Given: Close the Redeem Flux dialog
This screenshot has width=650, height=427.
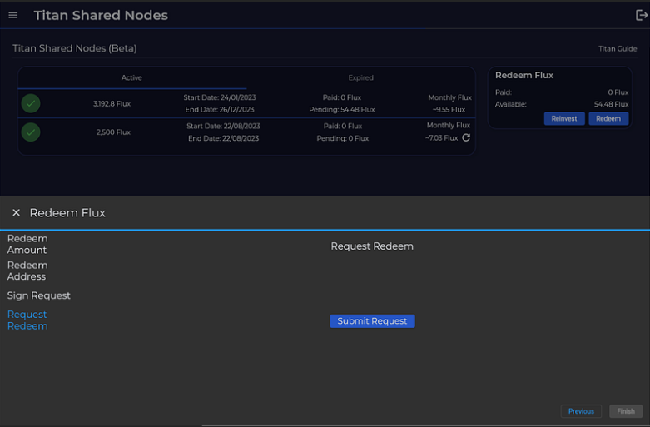Looking at the screenshot, I should click(16, 213).
